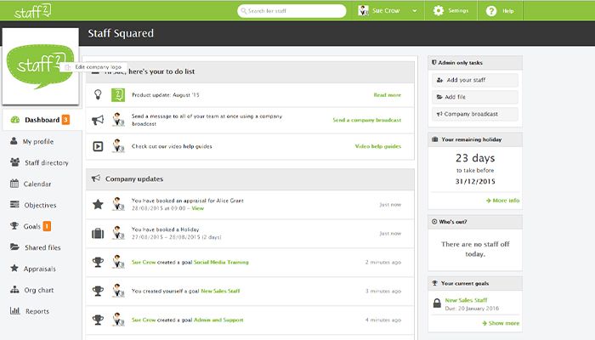Click the Settings gear icon
This screenshot has width=595, height=340.
(439, 10)
